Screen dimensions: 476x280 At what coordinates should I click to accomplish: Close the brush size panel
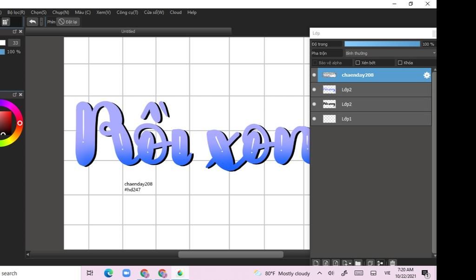20,31
